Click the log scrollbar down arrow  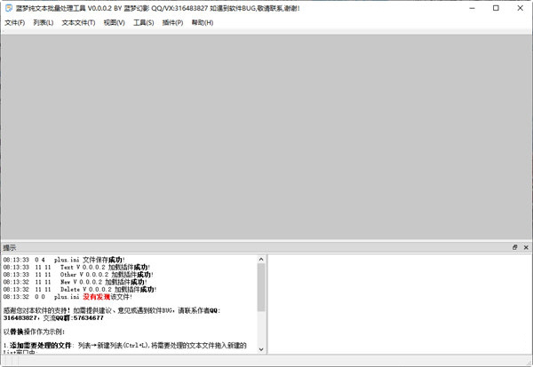(261, 349)
